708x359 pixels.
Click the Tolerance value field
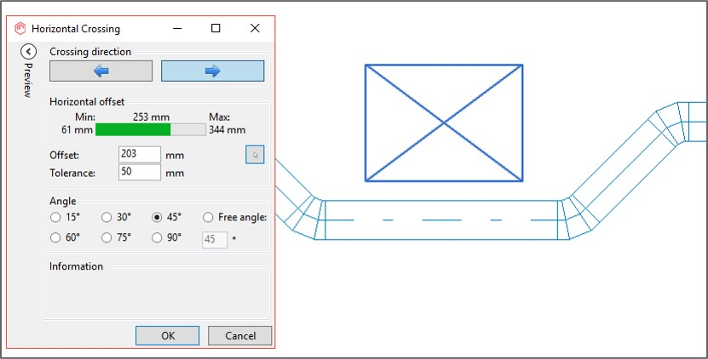point(140,173)
